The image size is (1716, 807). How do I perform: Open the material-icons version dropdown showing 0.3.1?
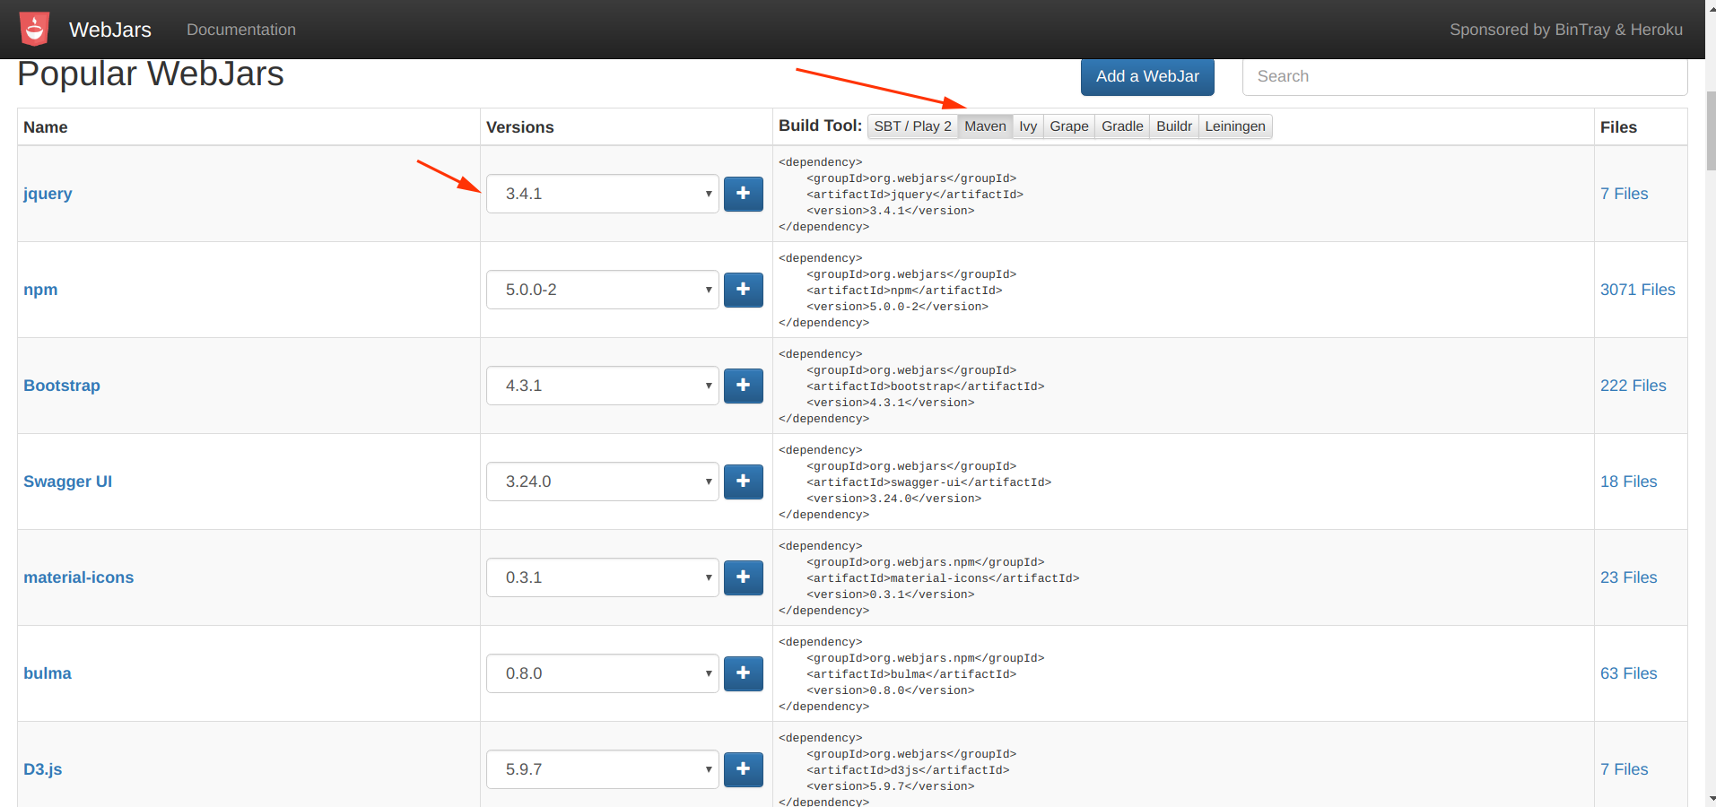point(603,577)
